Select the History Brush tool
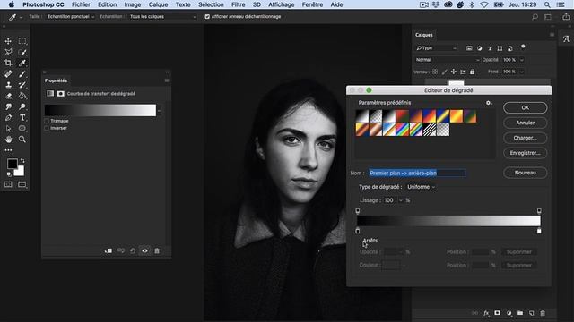Screen dimensions: 574x322 tap(22, 85)
